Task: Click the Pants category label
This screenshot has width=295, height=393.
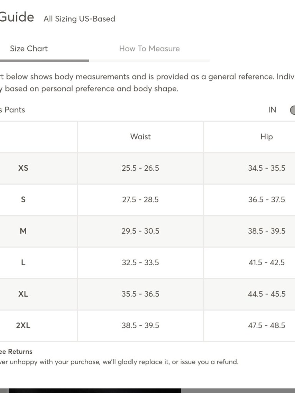Action: click(x=15, y=110)
